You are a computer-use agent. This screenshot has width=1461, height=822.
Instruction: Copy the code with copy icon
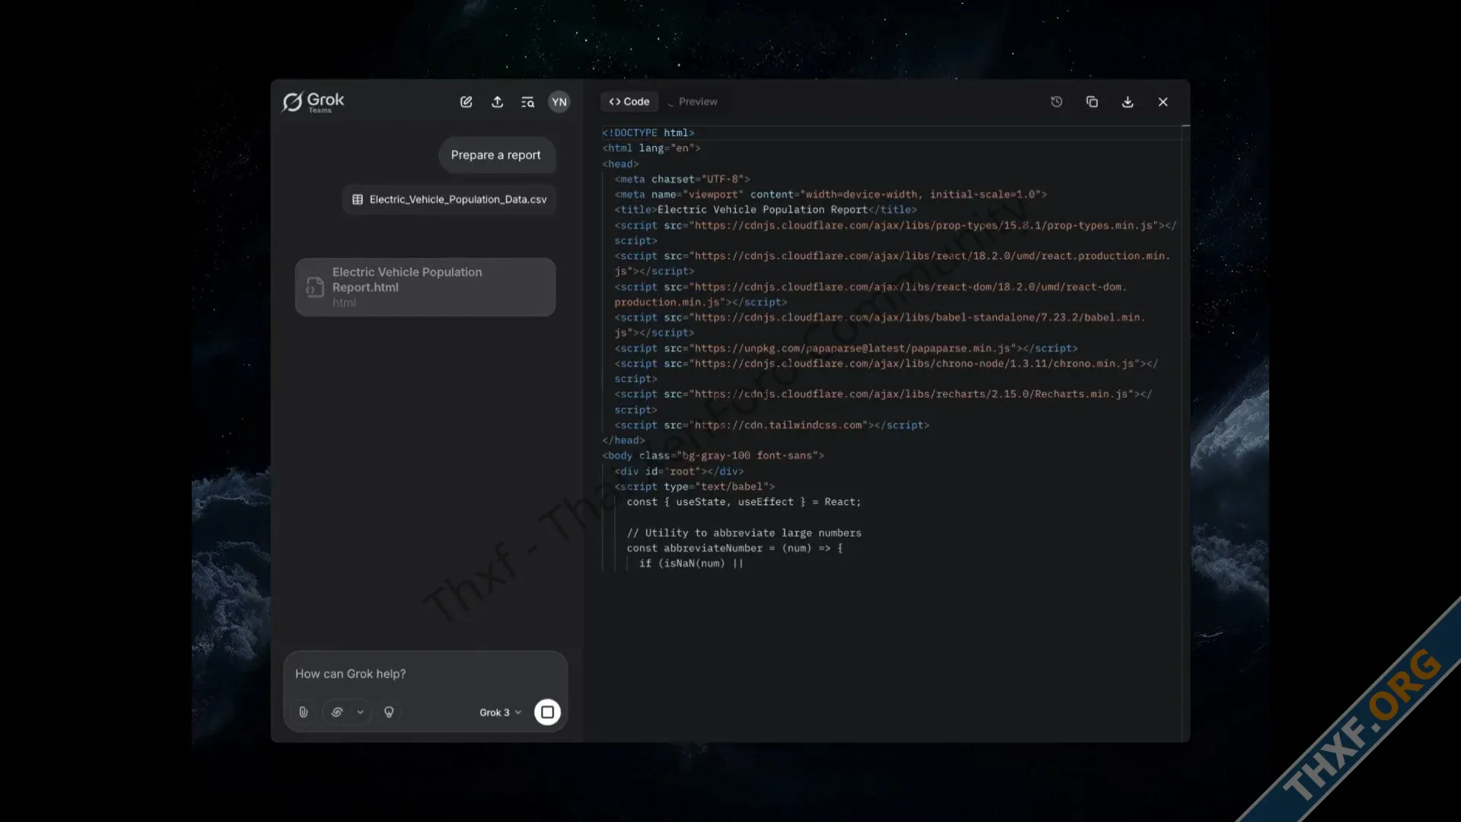click(x=1092, y=102)
